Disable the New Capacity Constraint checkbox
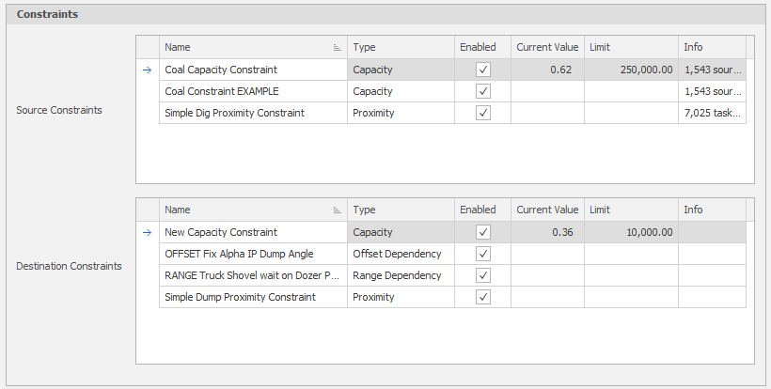Screen dimensions: 771x389 [x=483, y=232]
